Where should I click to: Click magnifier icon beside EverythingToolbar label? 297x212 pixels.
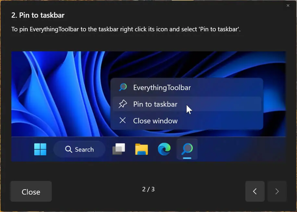(x=123, y=87)
